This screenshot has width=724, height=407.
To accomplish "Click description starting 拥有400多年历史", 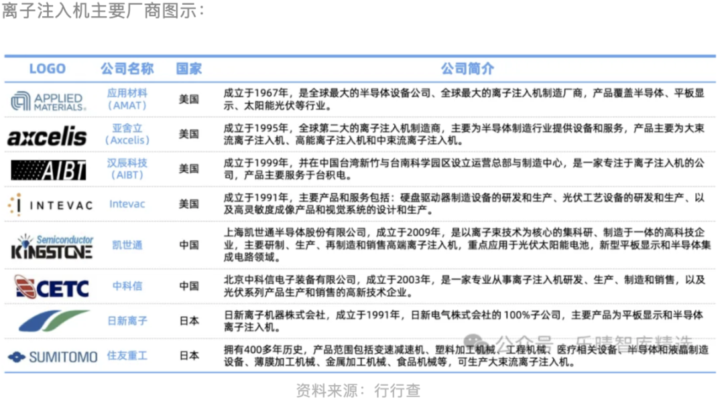I will tap(467, 355).
